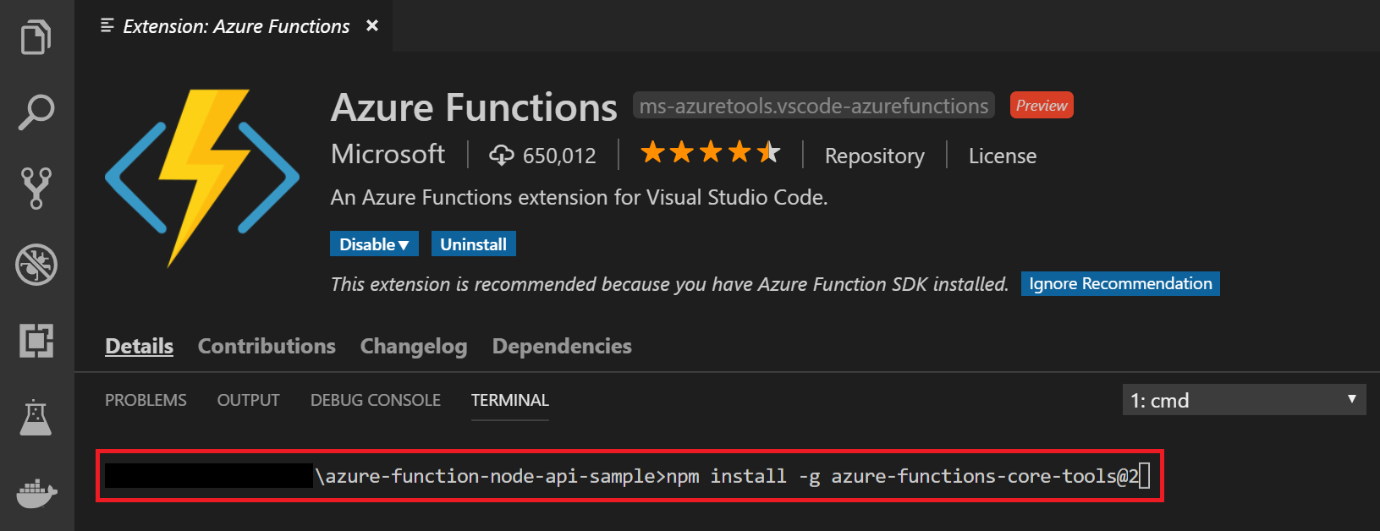The width and height of the screenshot is (1380, 531).
Task: Click Ignore Recommendation button
Action: [1120, 283]
